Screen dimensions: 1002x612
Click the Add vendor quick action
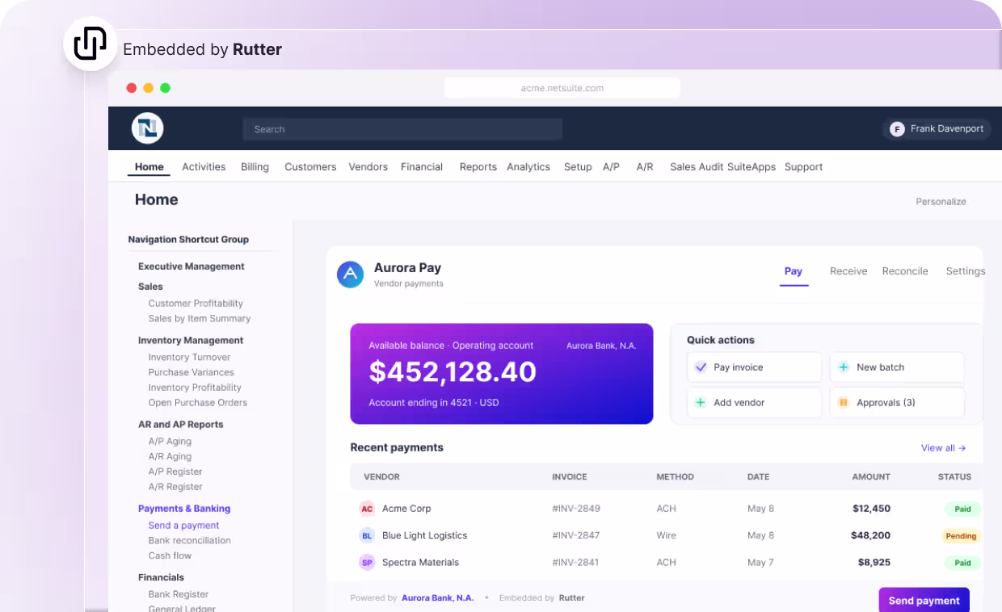(x=754, y=403)
